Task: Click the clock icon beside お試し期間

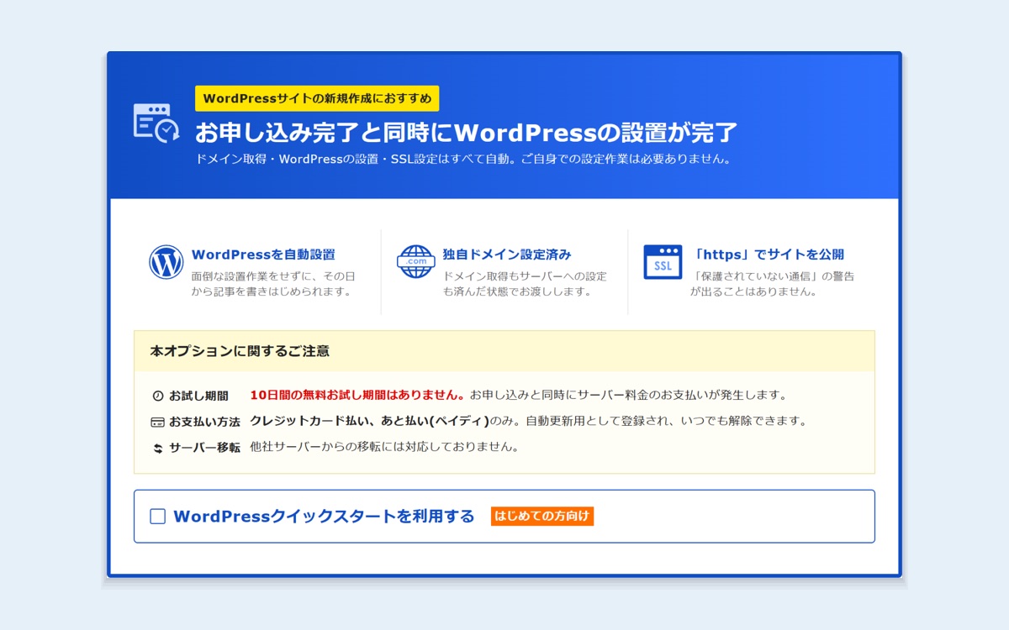Action: pyautogui.click(x=157, y=396)
